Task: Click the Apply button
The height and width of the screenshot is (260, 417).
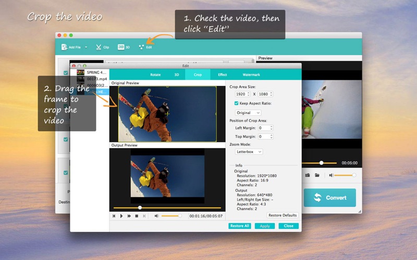Action: tap(265, 226)
